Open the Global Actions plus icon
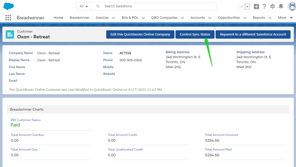The width and height of the screenshot is (296, 167). [x=256, y=7]
